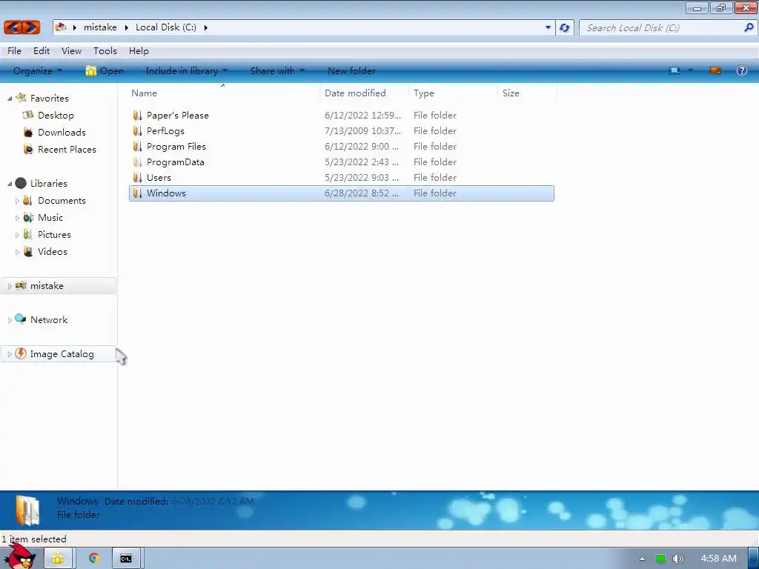Click the Downloads icon under Favorites
Viewport: 759px width, 569px height.
point(28,132)
